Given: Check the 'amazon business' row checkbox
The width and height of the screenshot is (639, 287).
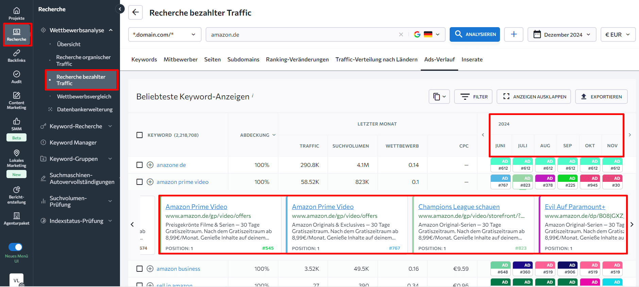Looking at the screenshot, I should click(x=139, y=269).
